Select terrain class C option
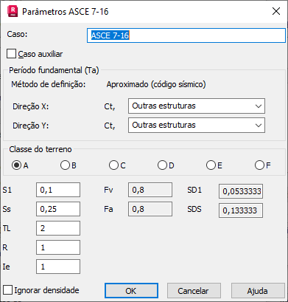 pos(113,165)
